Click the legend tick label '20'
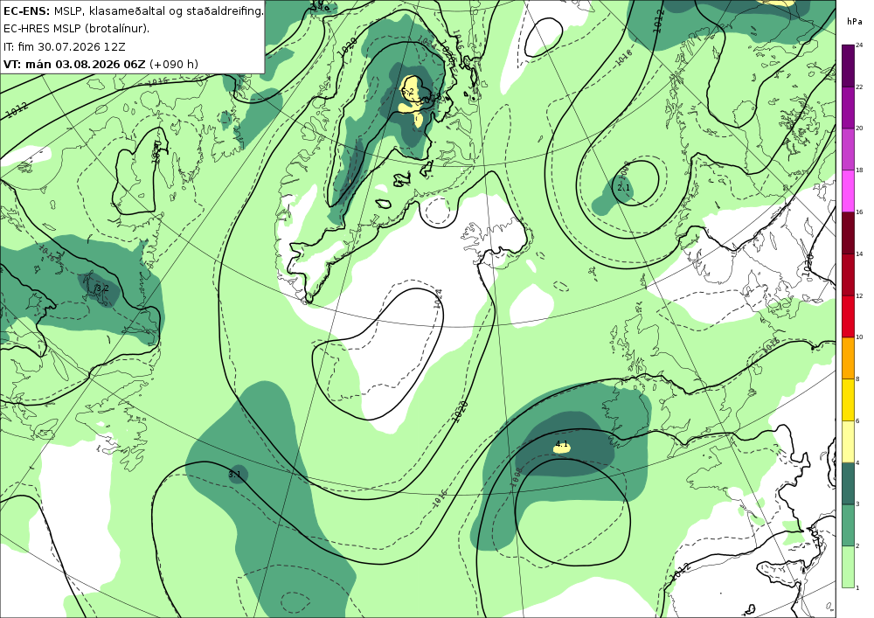This screenshot has width=874, height=618. click(859, 128)
